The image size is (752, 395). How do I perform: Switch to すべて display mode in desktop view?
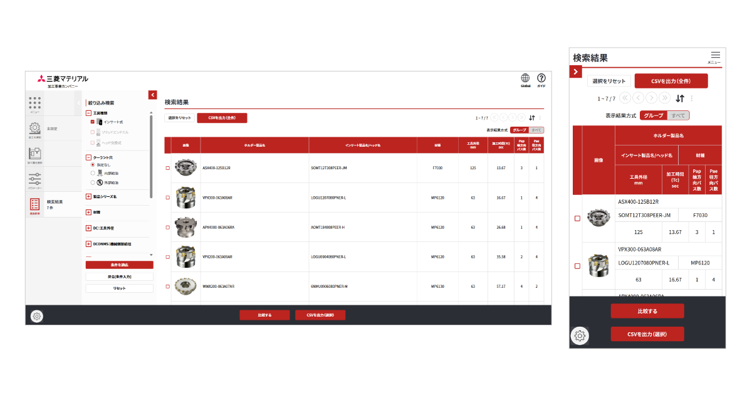(x=536, y=130)
